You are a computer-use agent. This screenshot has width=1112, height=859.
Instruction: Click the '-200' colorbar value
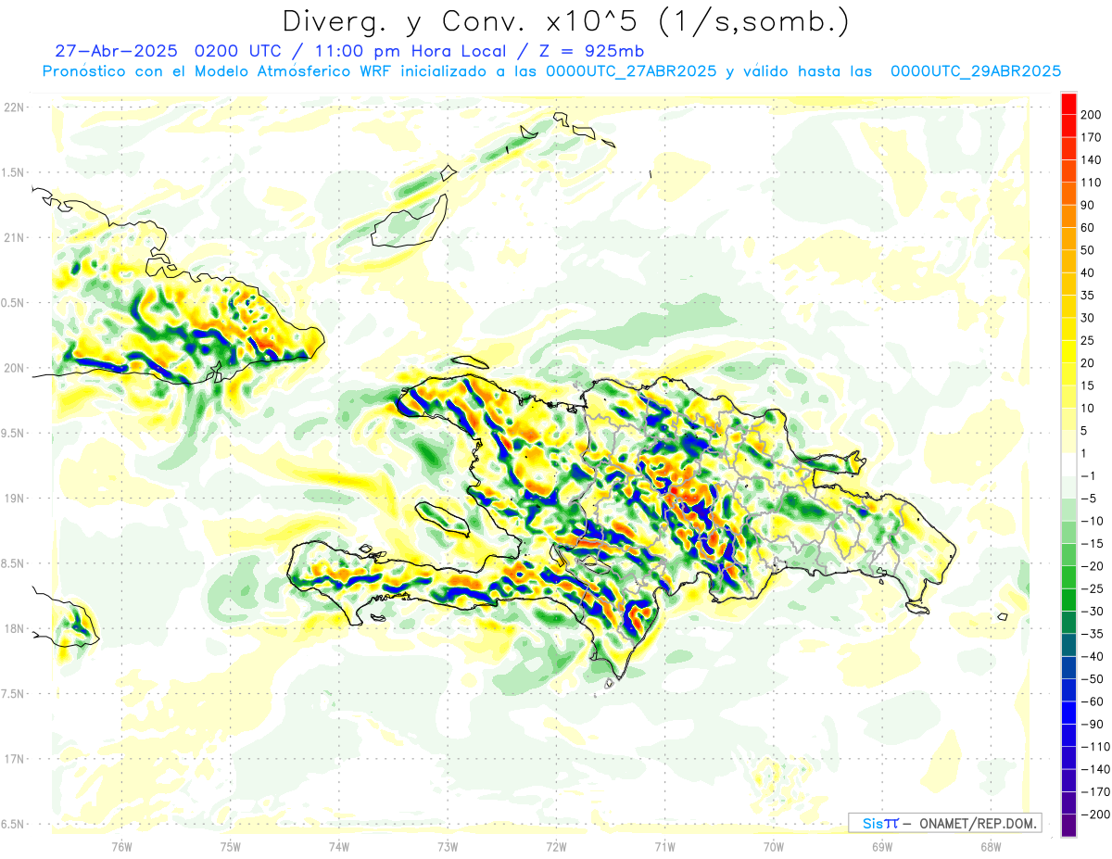(x=1095, y=815)
